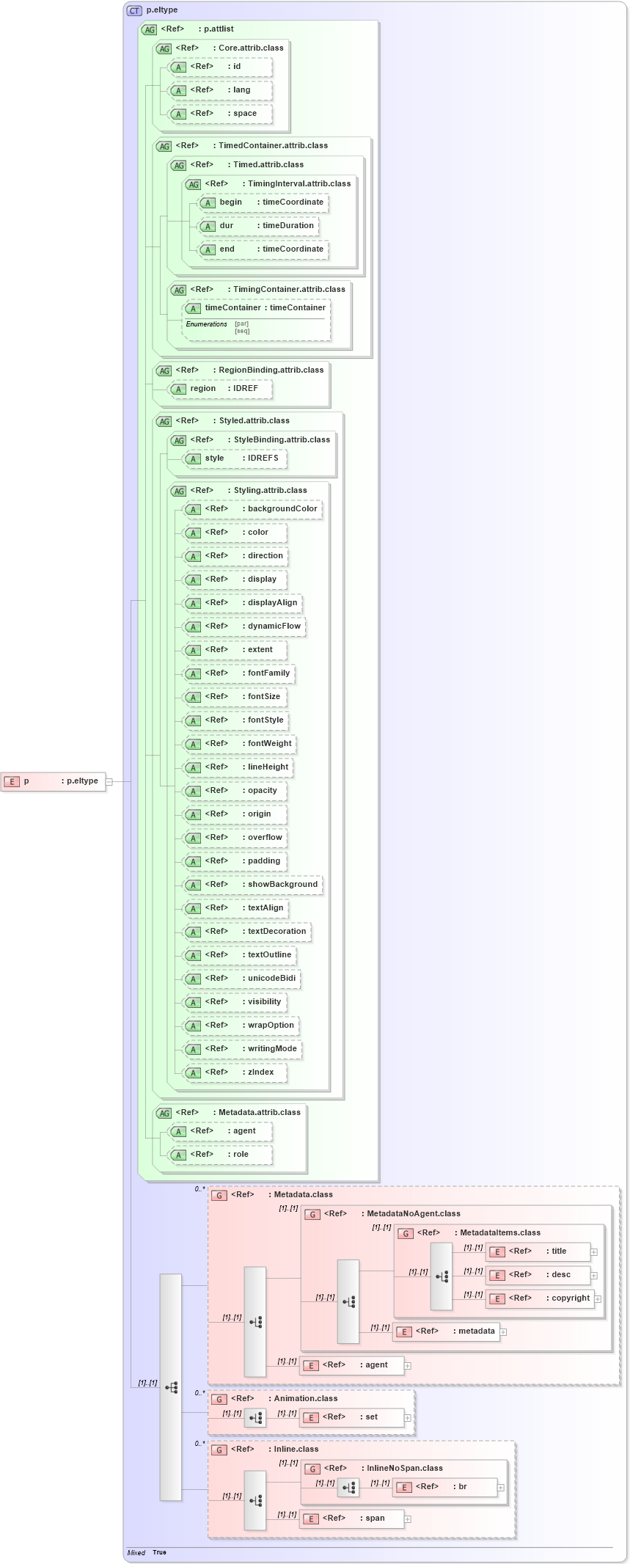Viewport: 630px width, 1564px height.
Task: Click the A icon of the region attribute
Action: tap(178, 390)
